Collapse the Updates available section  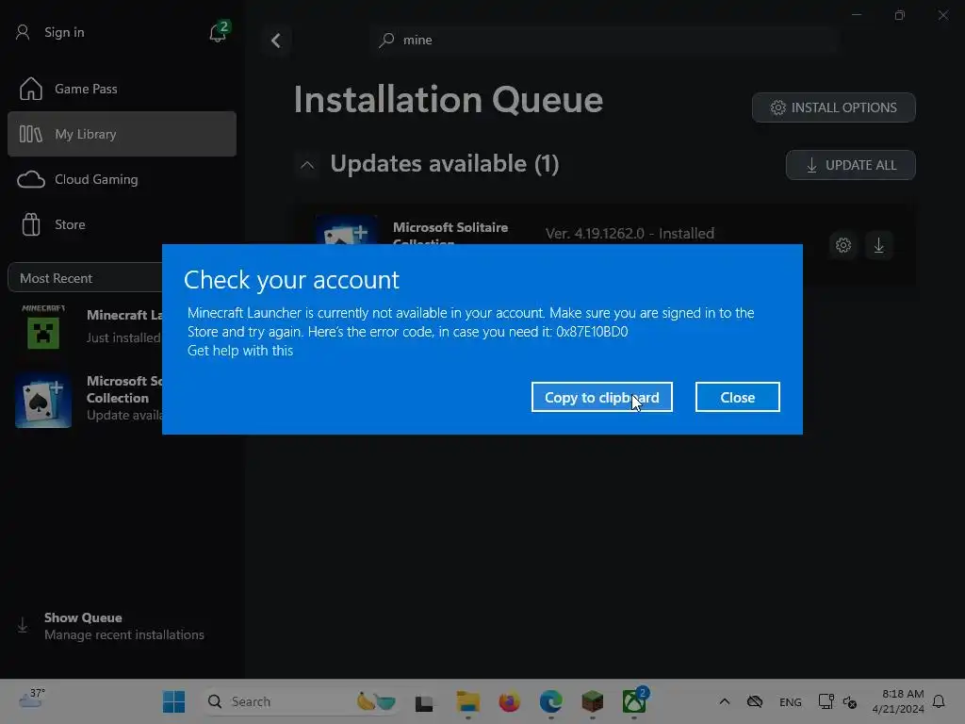pos(307,164)
